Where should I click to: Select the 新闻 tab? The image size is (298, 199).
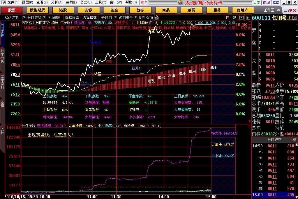coord(192,10)
